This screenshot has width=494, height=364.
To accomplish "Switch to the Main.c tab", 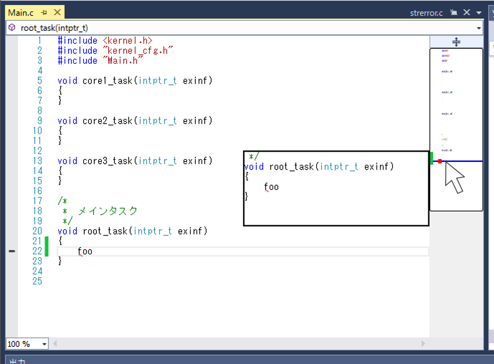I will [x=20, y=12].
